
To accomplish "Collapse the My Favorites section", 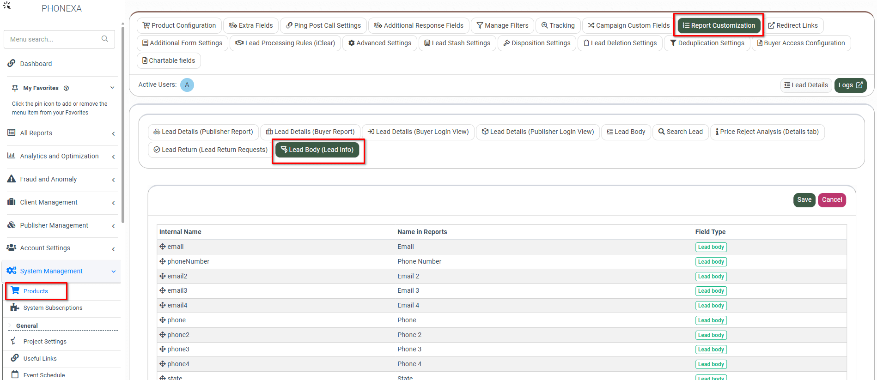I will (x=112, y=88).
